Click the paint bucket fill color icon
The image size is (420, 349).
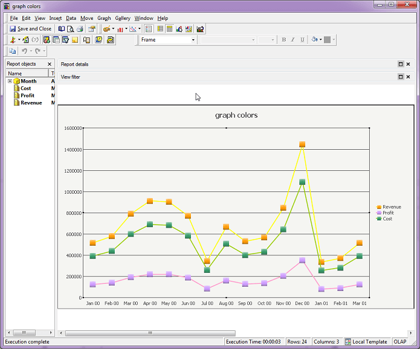pos(314,40)
